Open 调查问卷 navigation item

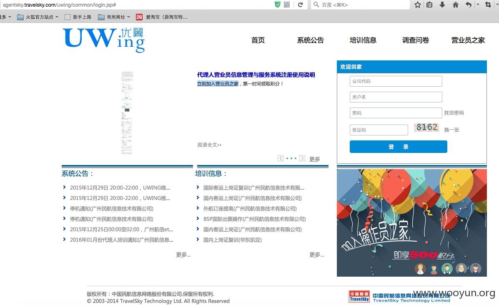(x=415, y=40)
